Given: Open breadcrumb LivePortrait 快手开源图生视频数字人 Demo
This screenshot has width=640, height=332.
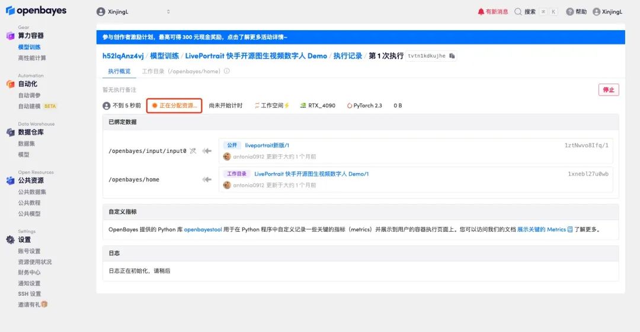Looking at the screenshot, I should click(x=256, y=56).
